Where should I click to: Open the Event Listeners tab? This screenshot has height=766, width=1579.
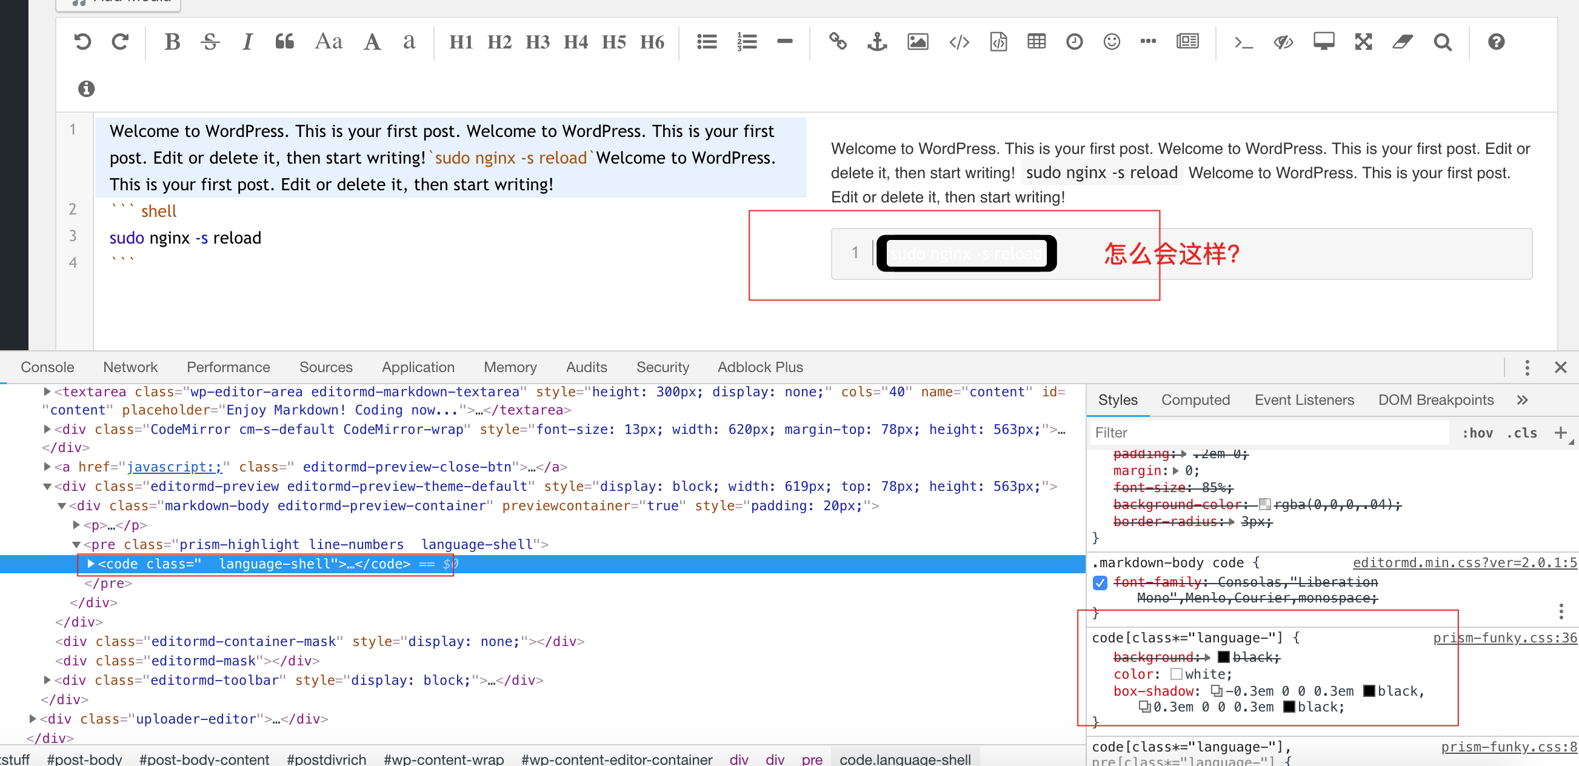[x=1304, y=400]
